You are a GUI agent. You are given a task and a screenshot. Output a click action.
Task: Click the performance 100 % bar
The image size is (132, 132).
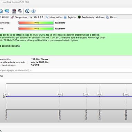click(x=36, y=23)
